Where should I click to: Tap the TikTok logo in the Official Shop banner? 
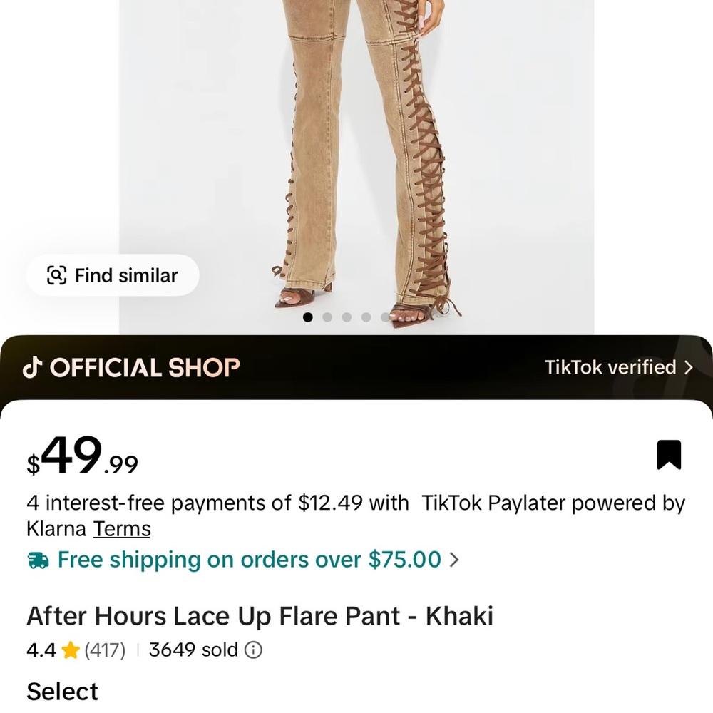point(33,367)
